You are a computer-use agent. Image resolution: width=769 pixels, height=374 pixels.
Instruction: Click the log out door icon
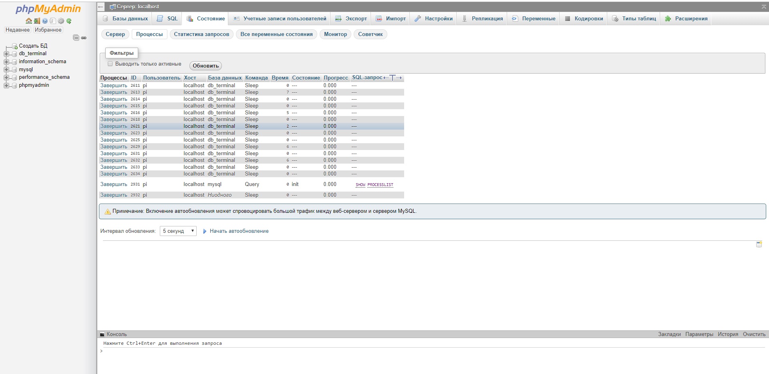click(37, 21)
